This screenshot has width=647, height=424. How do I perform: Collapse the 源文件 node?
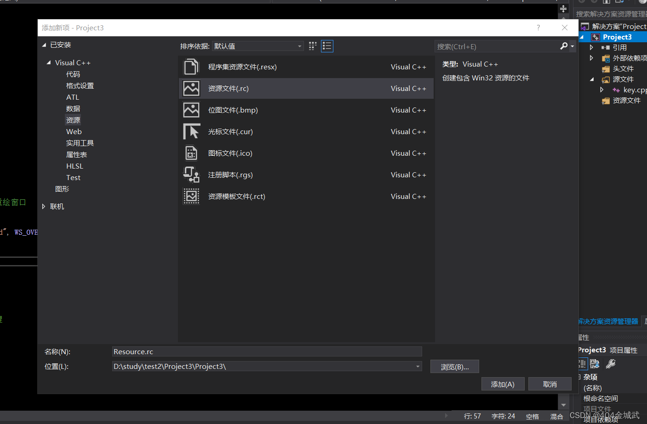(592, 79)
